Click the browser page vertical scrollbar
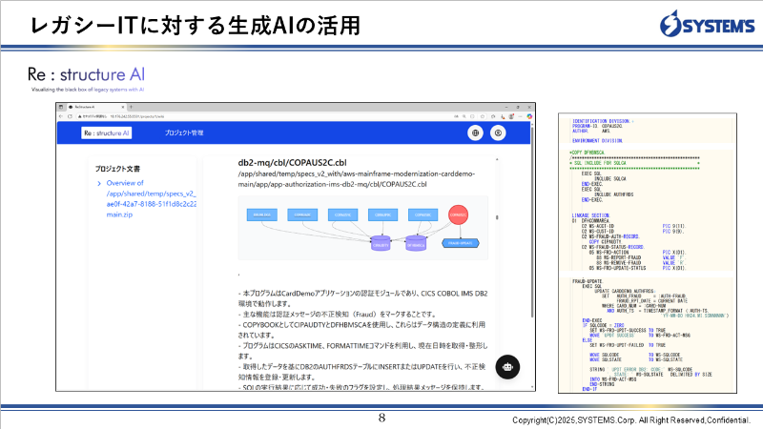 coord(532,221)
